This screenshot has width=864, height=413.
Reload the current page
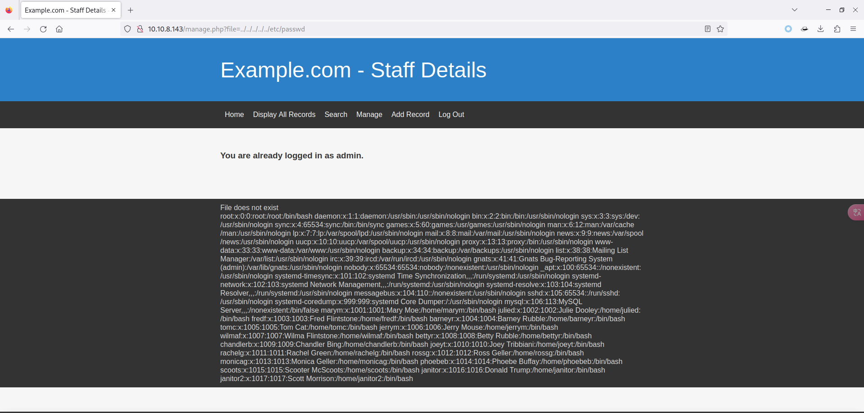pos(43,29)
